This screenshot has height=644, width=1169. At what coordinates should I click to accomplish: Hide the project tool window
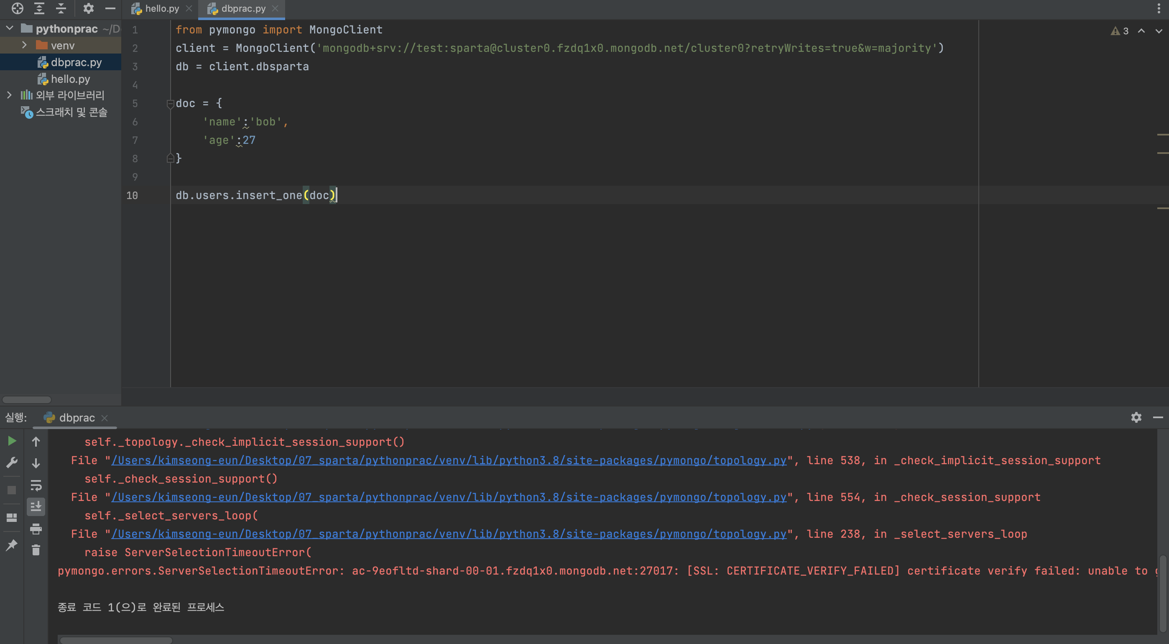110,8
